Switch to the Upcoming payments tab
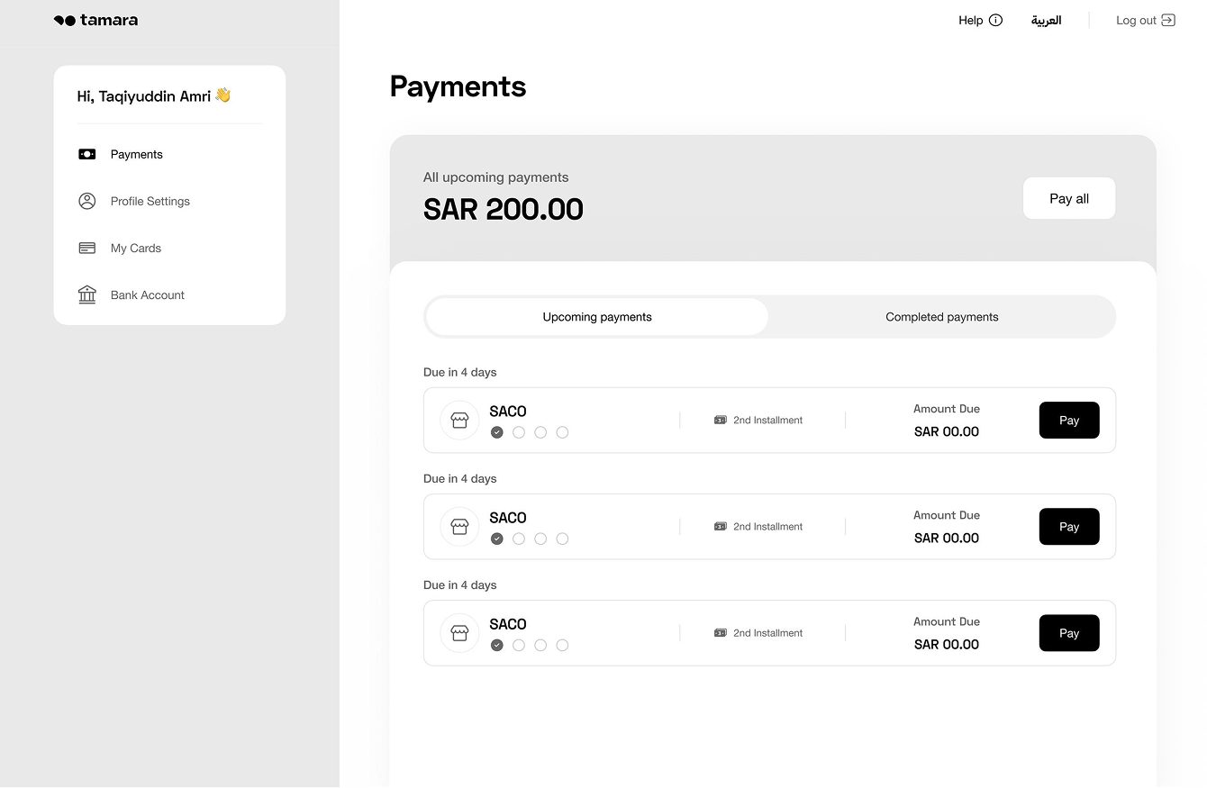This screenshot has height=788, width=1207. 597,317
